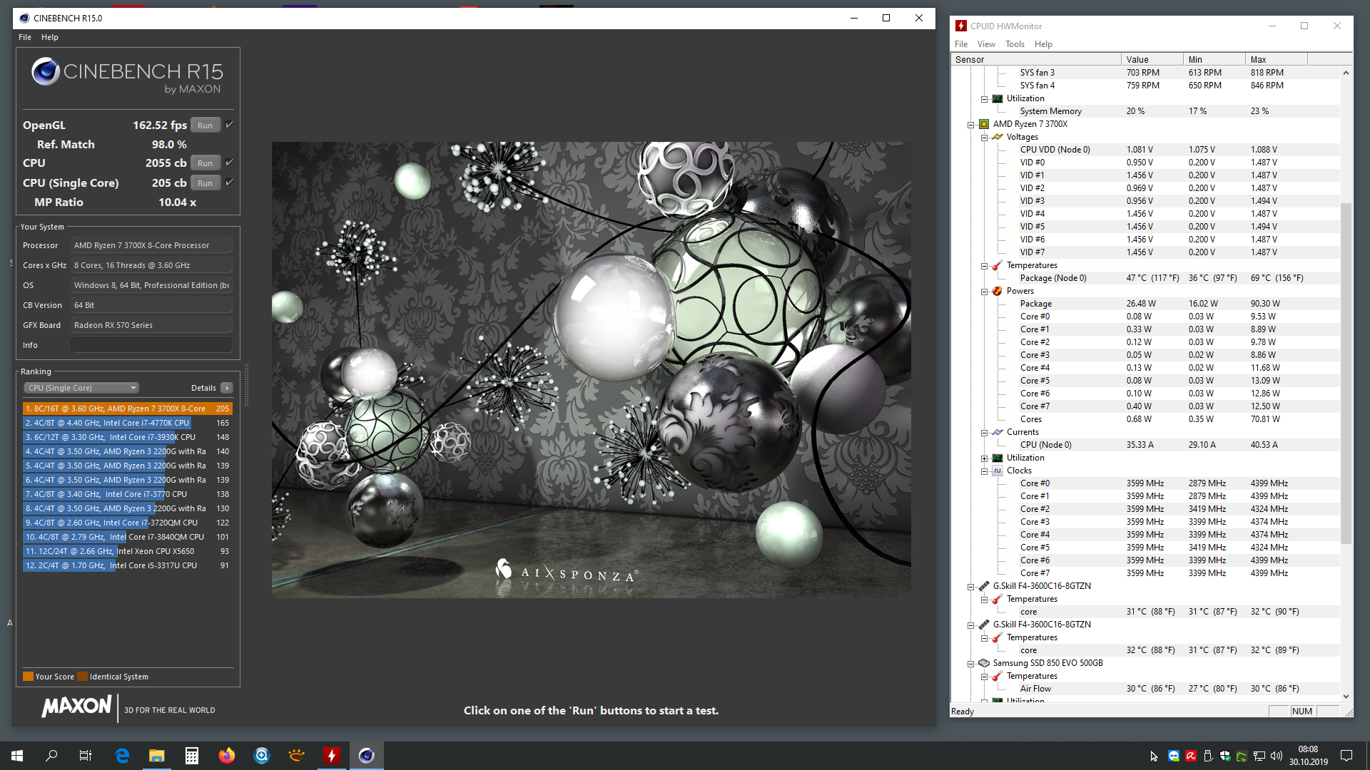Click the ranking Details arrow button

tap(227, 388)
